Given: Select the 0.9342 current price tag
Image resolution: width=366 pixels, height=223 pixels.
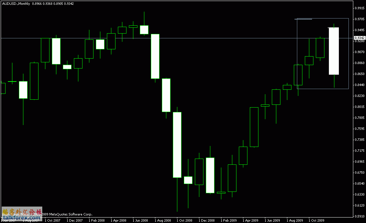Looking at the screenshot, I should [359, 38].
